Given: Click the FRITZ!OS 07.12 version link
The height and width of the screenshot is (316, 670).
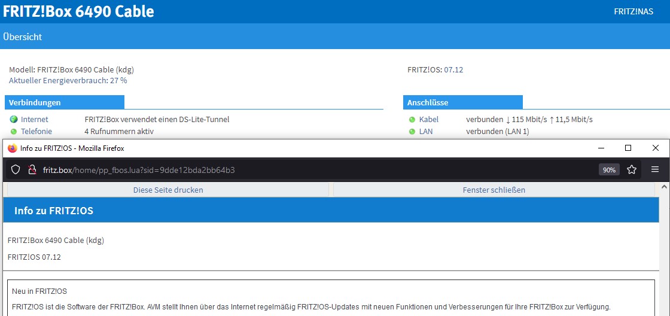Looking at the screenshot, I should pos(453,69).
